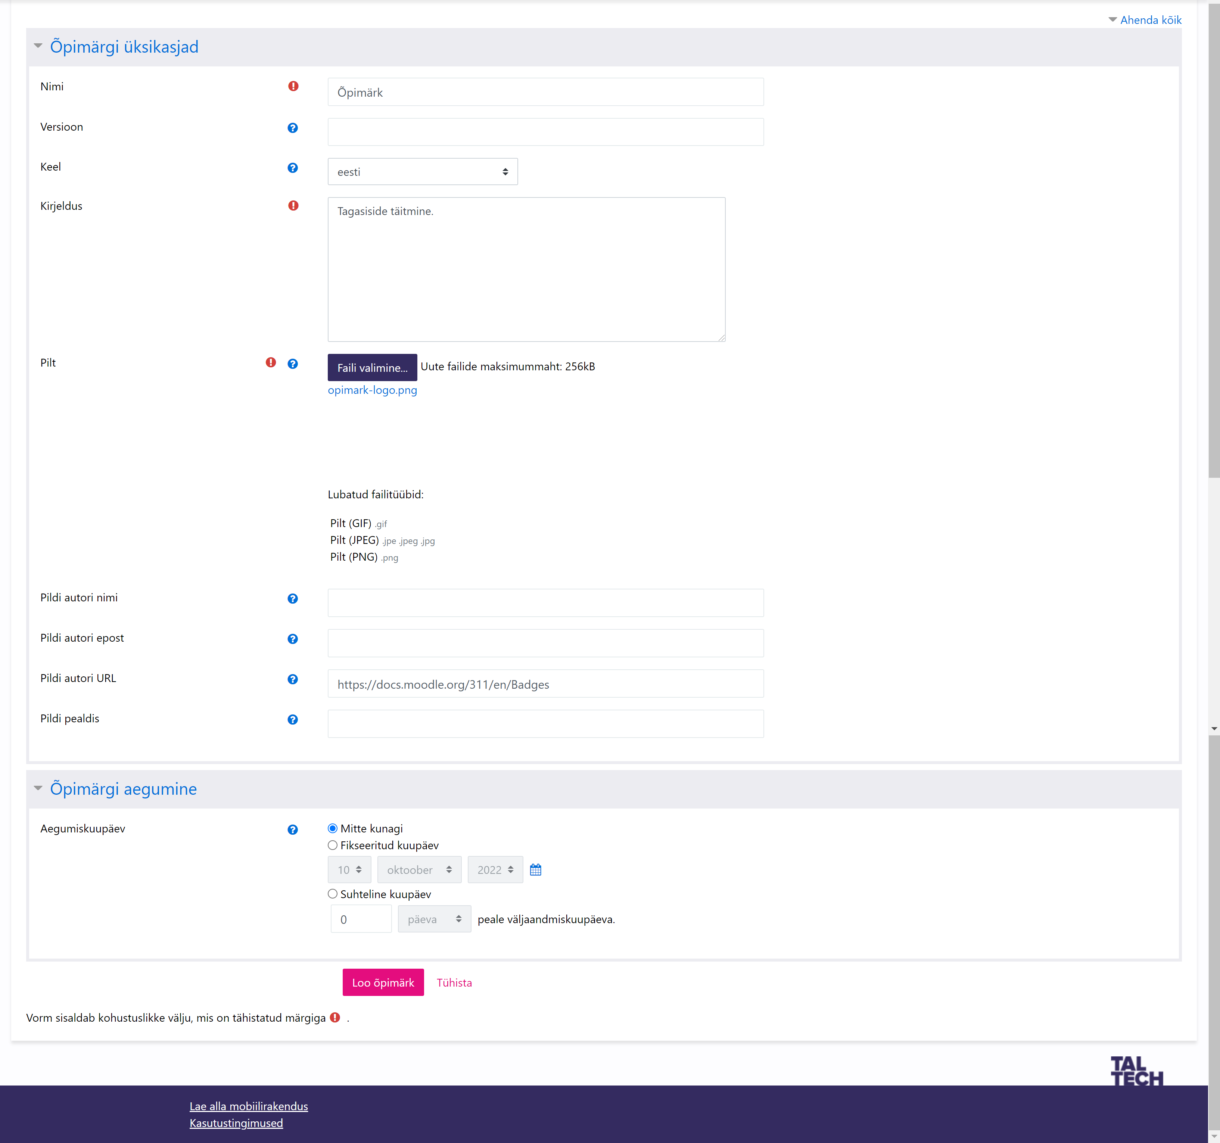Click the help icon for the Pilt field
The height and width of the screenshot is (1143, 1220).
[x=293, y=364]
